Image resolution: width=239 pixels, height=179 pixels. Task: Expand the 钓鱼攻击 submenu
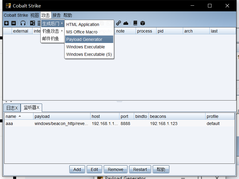coord(53,31)
